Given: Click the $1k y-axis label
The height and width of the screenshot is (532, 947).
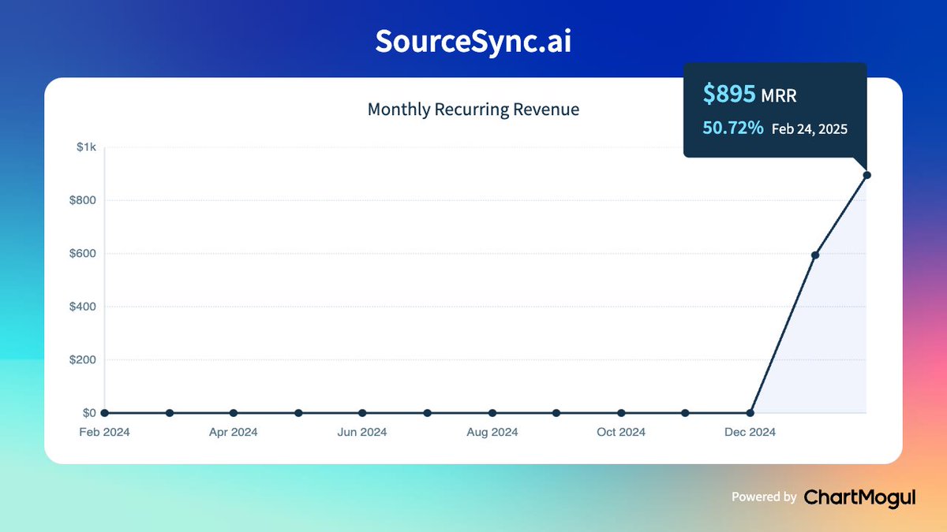Looking at the screenshot, I should (x=86, y=147).
